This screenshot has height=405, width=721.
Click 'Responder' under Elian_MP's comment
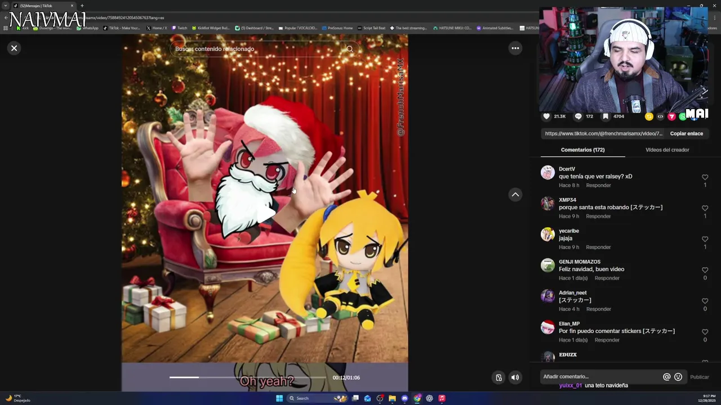pos(607,340)
